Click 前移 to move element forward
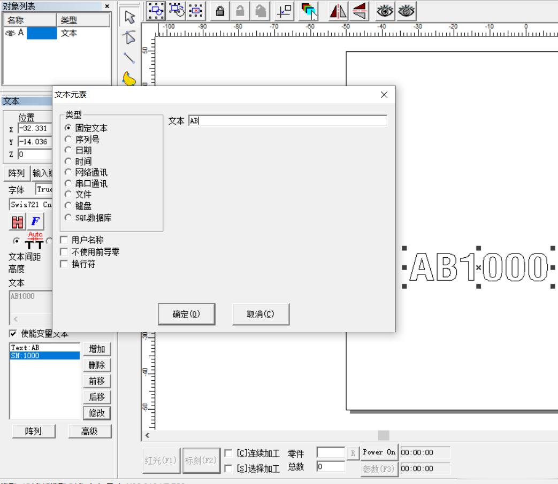 97,381
